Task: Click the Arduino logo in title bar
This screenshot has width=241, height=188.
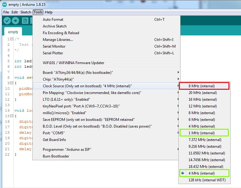Action: click(5, 5)
